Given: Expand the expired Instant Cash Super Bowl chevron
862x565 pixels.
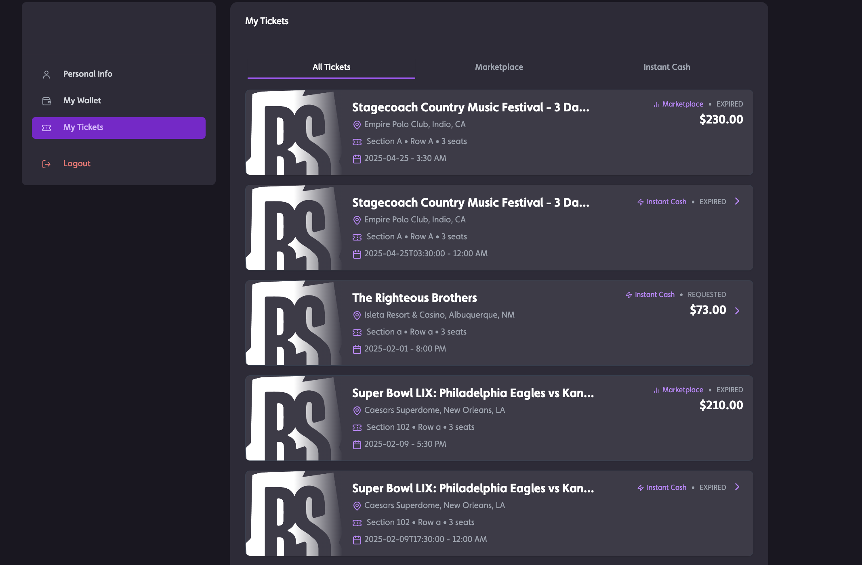Looking at the screenshot, I should click(737, 487).
